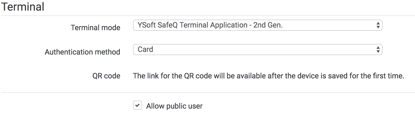415x116 pixels.
Task: Click the up arrow in the Terminal mode selector
Action: pos(378,24)
